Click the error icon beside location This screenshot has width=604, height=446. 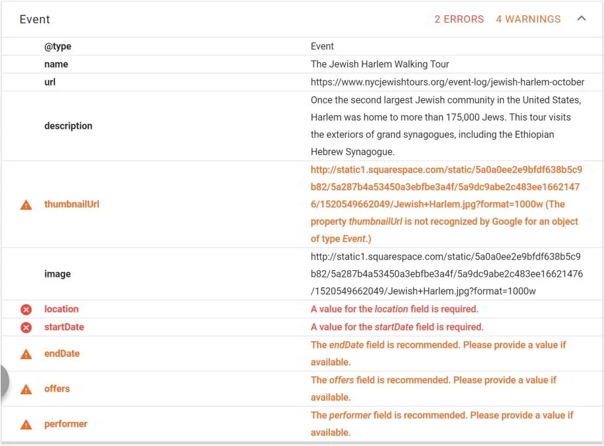click(26, 309)
